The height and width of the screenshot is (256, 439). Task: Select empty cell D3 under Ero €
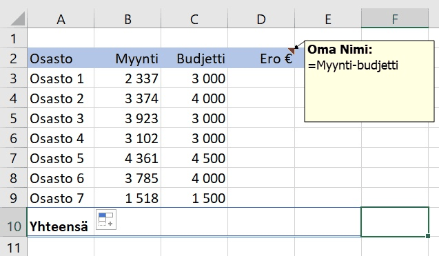[x=261, y=78]
